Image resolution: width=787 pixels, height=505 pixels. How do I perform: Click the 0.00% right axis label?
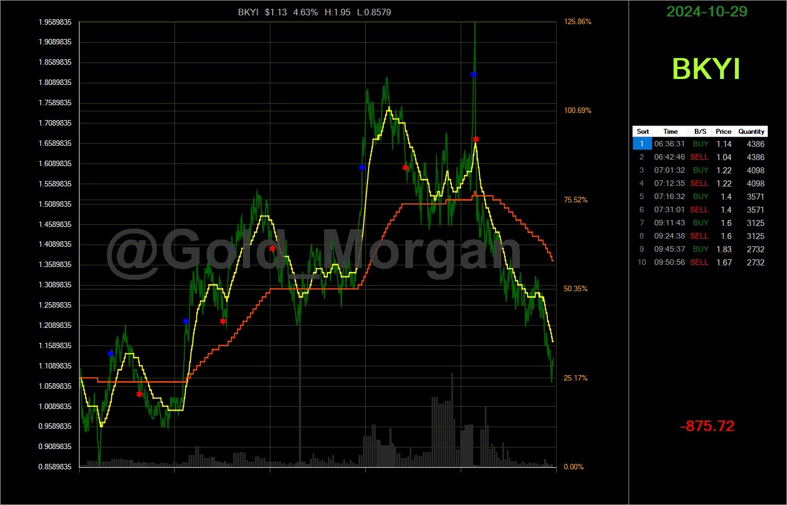point(574,467)
